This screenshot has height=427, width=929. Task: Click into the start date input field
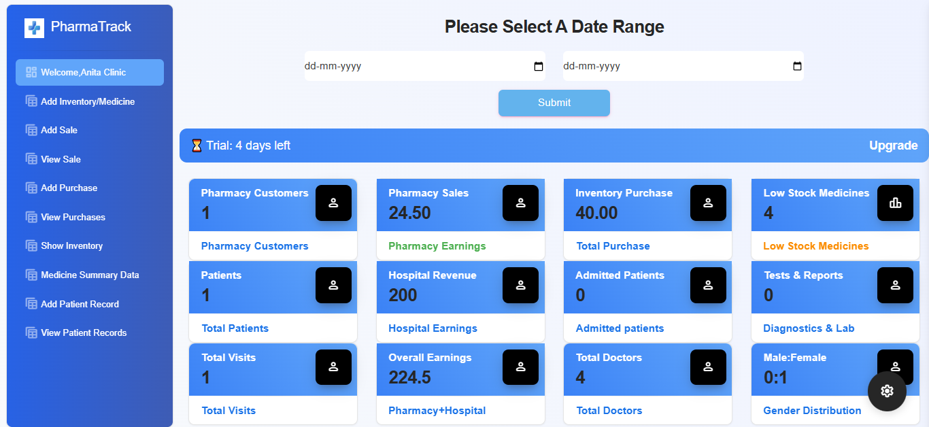tap(408, 67)
